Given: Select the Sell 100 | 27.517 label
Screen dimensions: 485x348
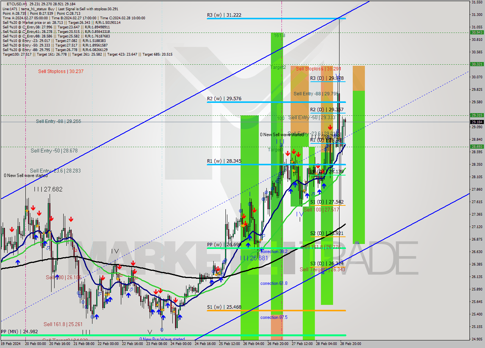Looking at the screenshot, I should click(321, 210).
